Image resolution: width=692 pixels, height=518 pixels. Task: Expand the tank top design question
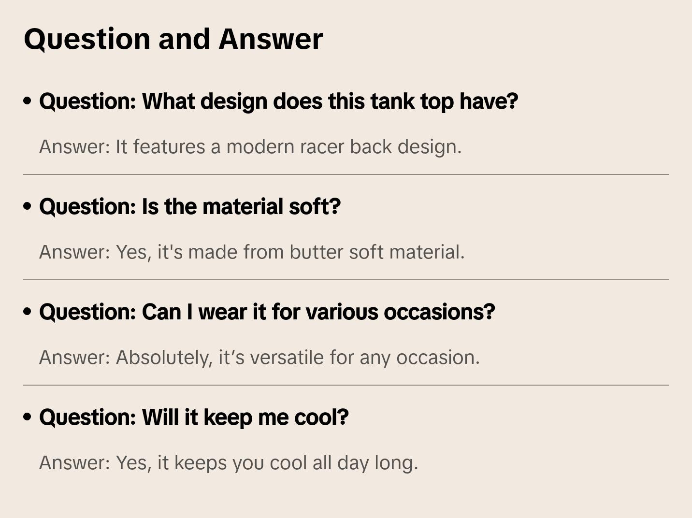pos(278,101)
